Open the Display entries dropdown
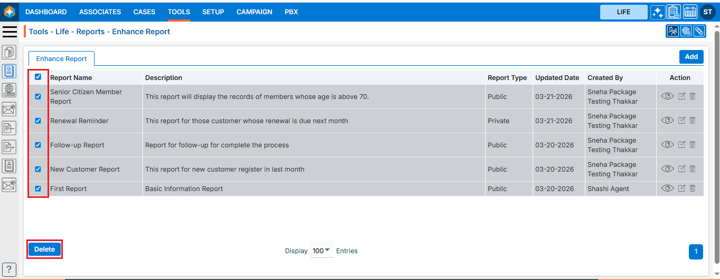 point(321,251)
